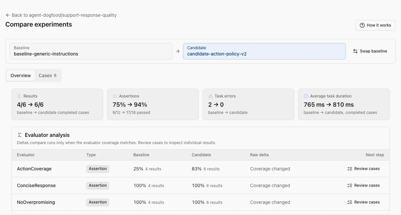Click the Evaluator analysis heading

coord(47,135)
